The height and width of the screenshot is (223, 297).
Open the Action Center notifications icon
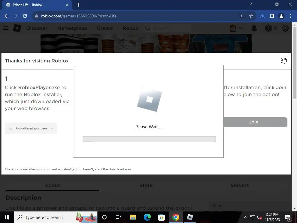(x=288, y=217)
